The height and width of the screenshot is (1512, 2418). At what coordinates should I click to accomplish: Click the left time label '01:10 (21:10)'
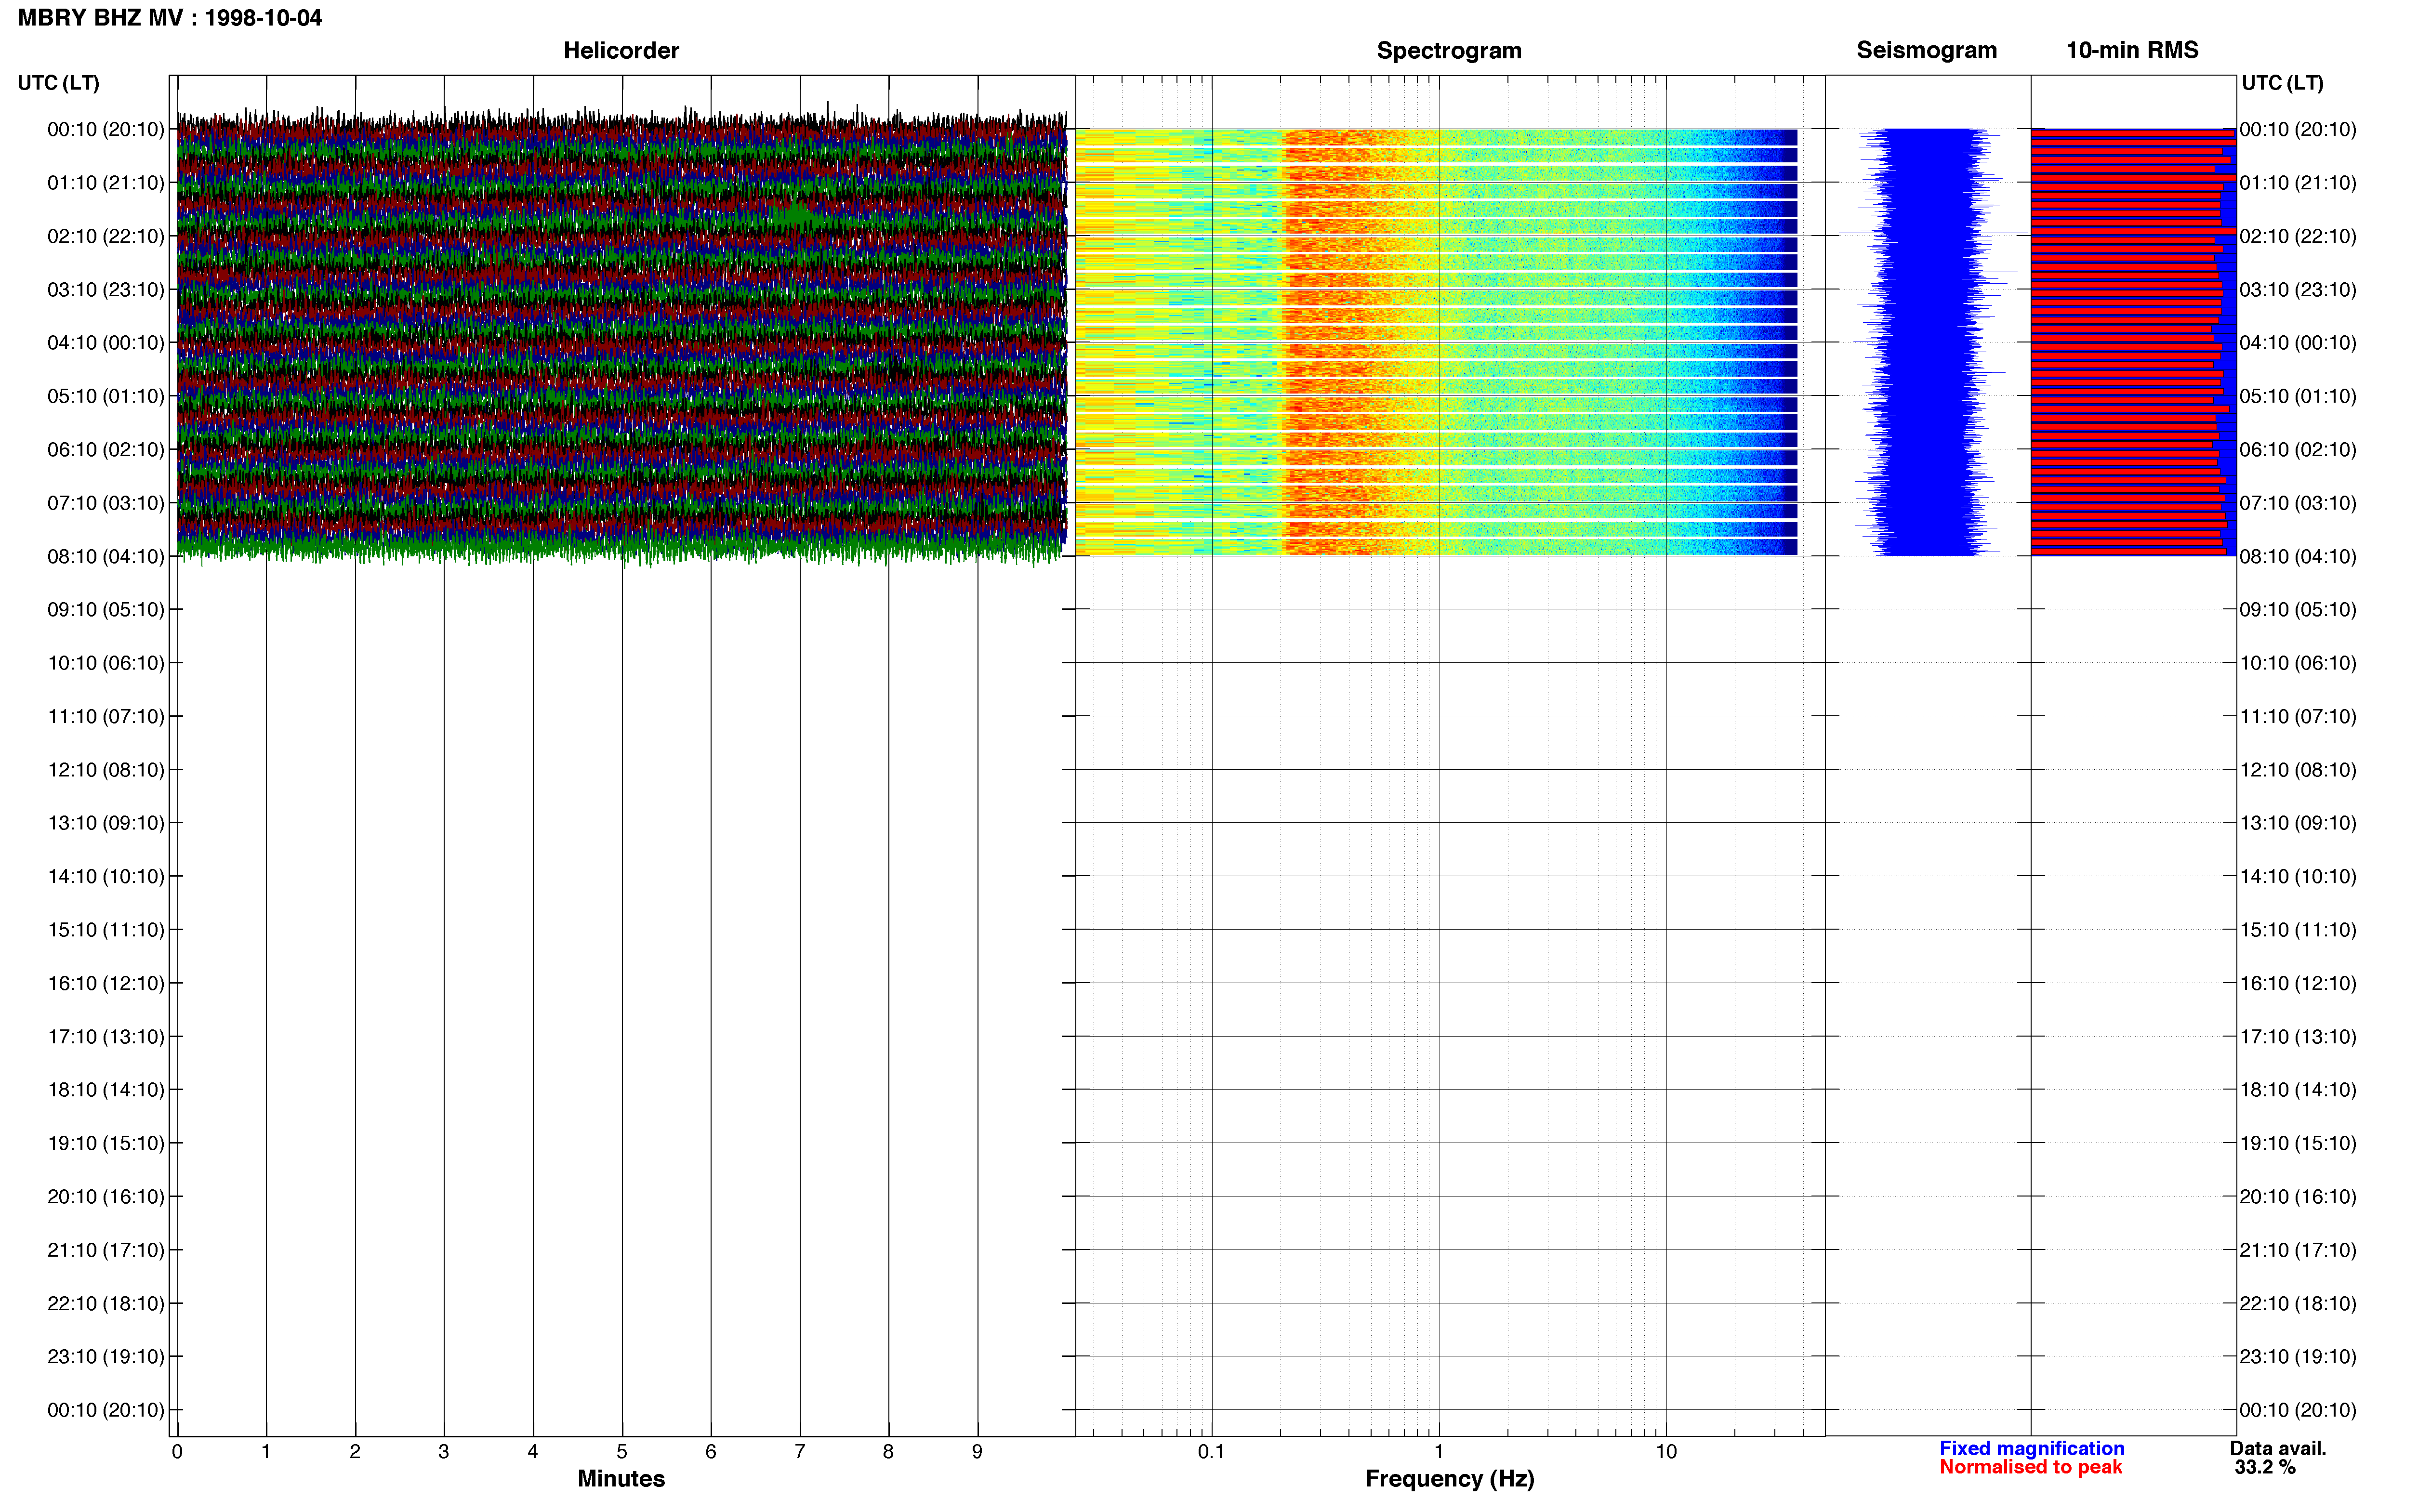(106, 183)
